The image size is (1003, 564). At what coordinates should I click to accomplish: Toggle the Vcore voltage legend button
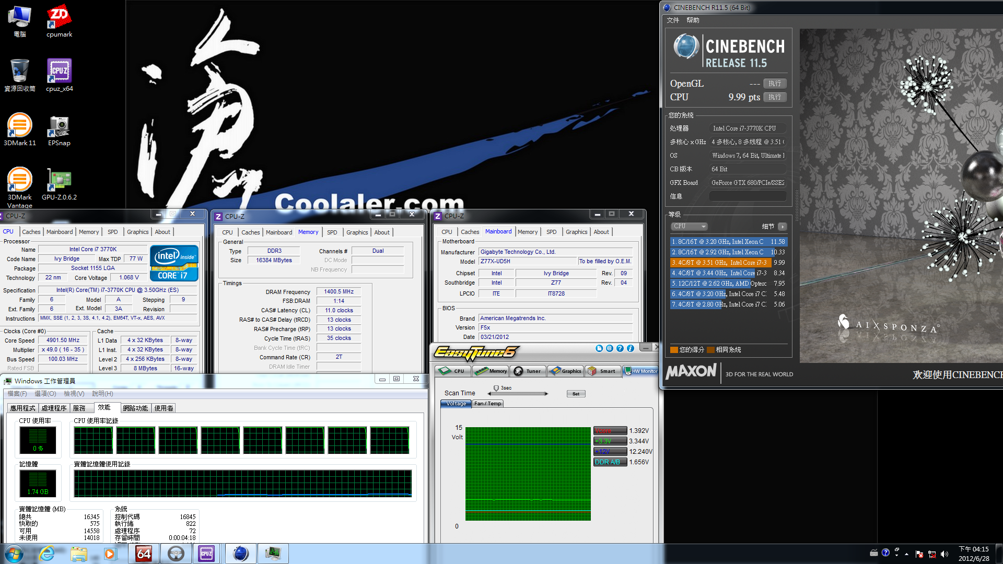[x=610, y=431]
